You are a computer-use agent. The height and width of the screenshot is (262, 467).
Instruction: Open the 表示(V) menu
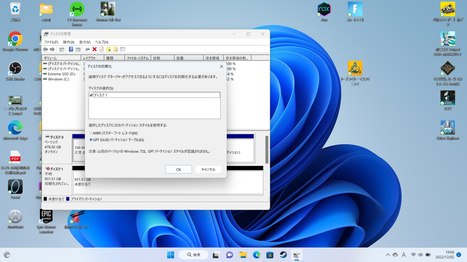tap(84, 42)
